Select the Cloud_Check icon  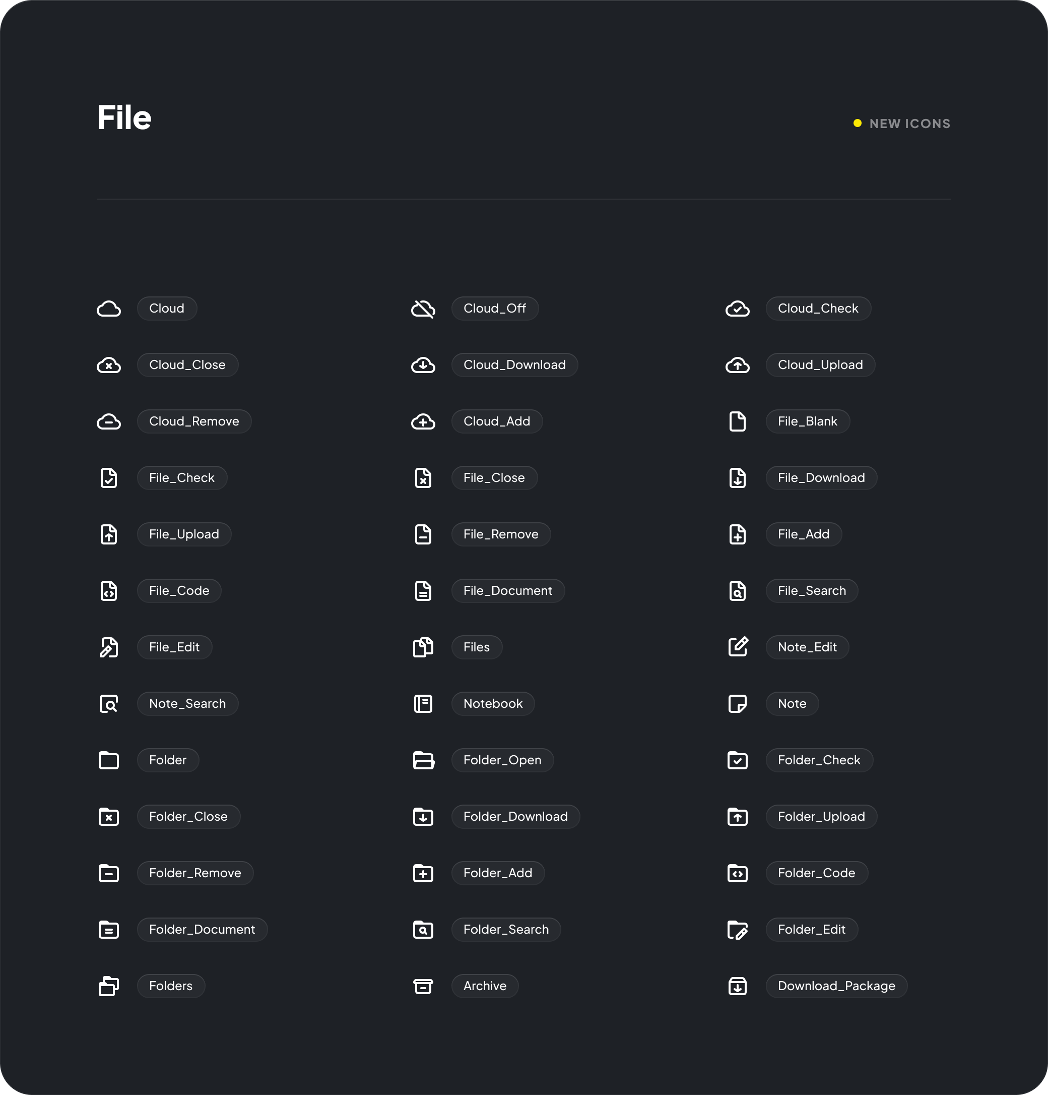pos(738,309)
